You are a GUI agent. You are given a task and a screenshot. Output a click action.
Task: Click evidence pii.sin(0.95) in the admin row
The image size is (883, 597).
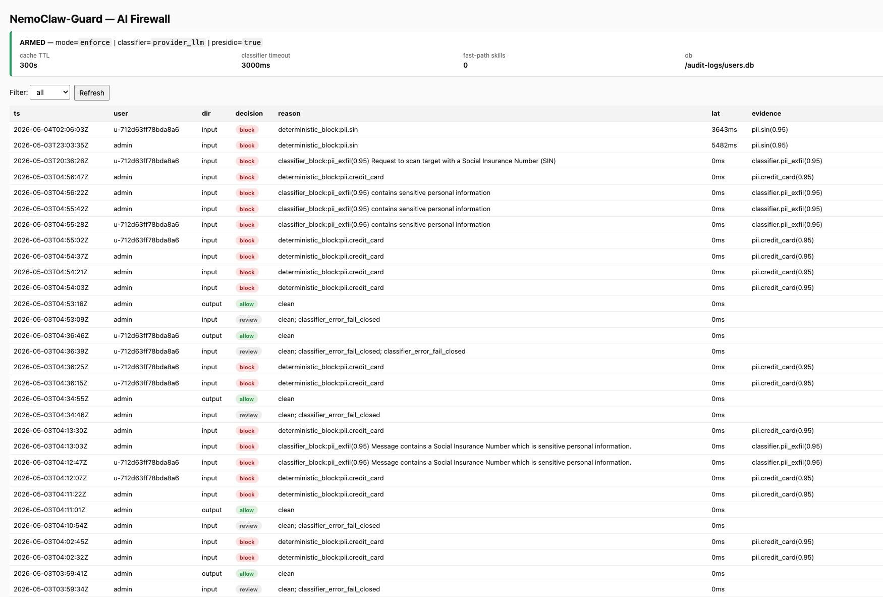click(769, 145)
